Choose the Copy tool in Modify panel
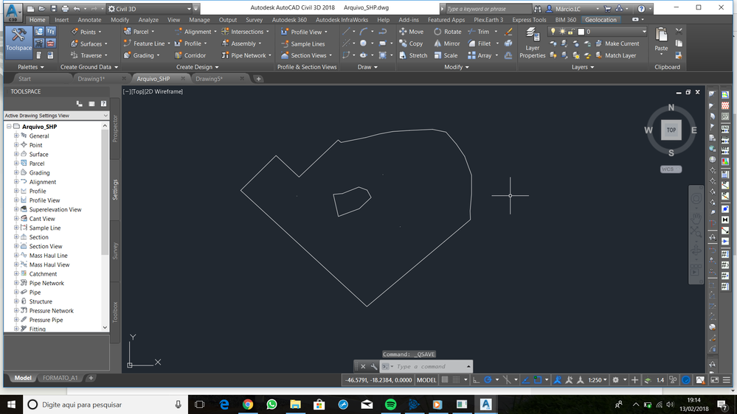This screenshot has height=414, width=737. [411, 43]
